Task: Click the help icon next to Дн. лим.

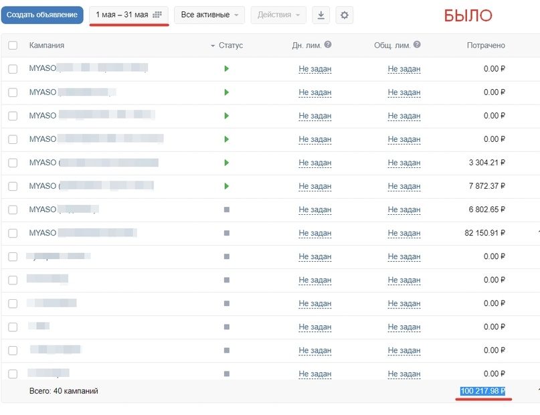Action: click(x=328, y=44)
